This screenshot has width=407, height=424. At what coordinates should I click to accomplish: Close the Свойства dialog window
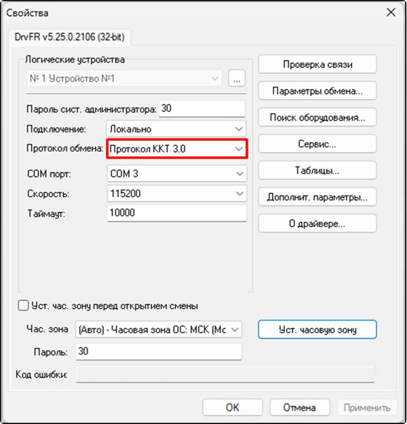point(391,12)
